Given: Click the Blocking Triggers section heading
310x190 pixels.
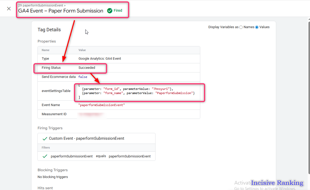Looking at the screenshot, I should 53,170.
